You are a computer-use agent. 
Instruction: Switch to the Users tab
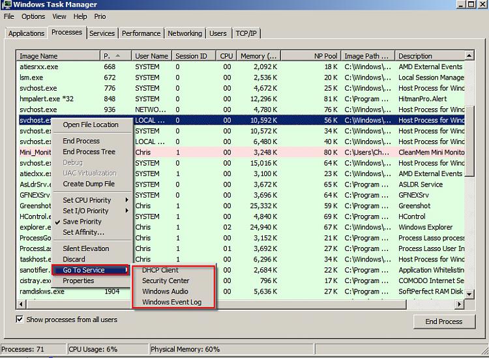(x=218, y=33)
